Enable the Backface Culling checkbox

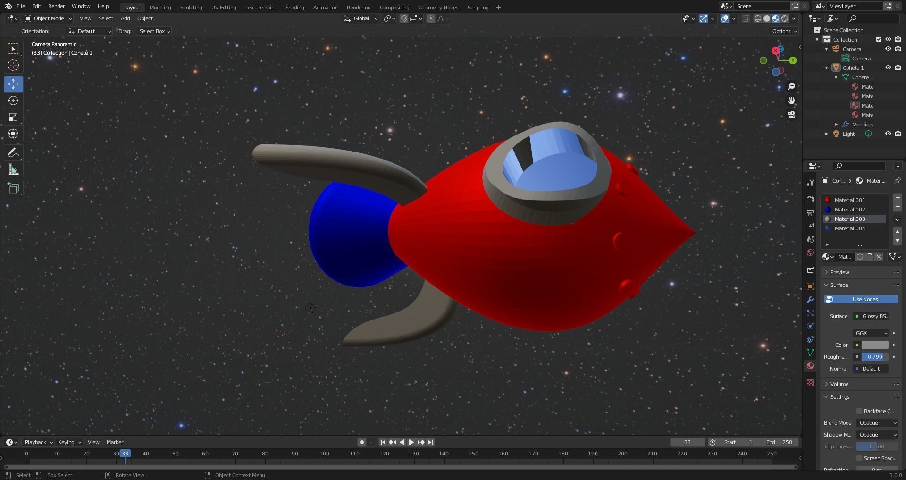(x=860, y=411)
